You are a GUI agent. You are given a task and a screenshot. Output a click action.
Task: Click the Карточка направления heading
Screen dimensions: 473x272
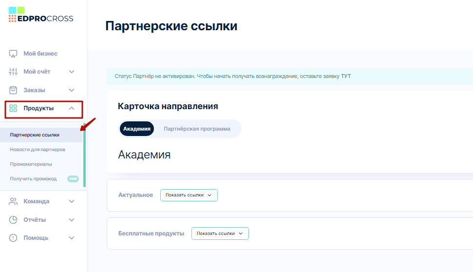click(168, 106)
